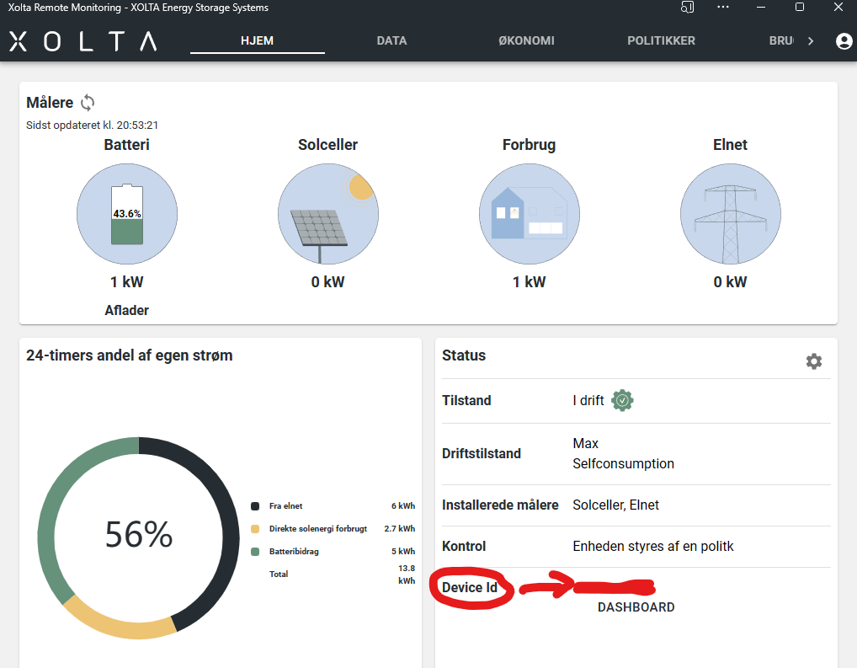Image resolution: width=857 pixels, height=668 pixels.
Task: Click the cast/search icon in title bar
Action: [x=687, y=7]
